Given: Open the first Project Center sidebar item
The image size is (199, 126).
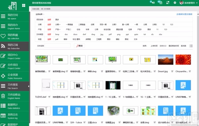Looking at the screenshot, I should 14,56.
